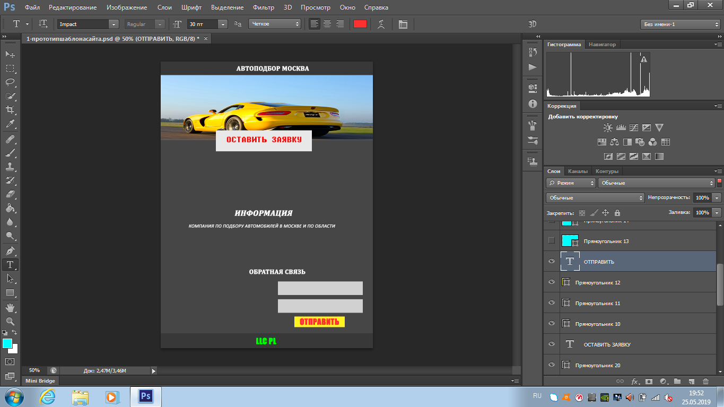Viewport: 724px width, 407px height.
Task: Select the ОСТАВИТЬ ЗАЯВКУ layer
Action: tap(607, 344)
